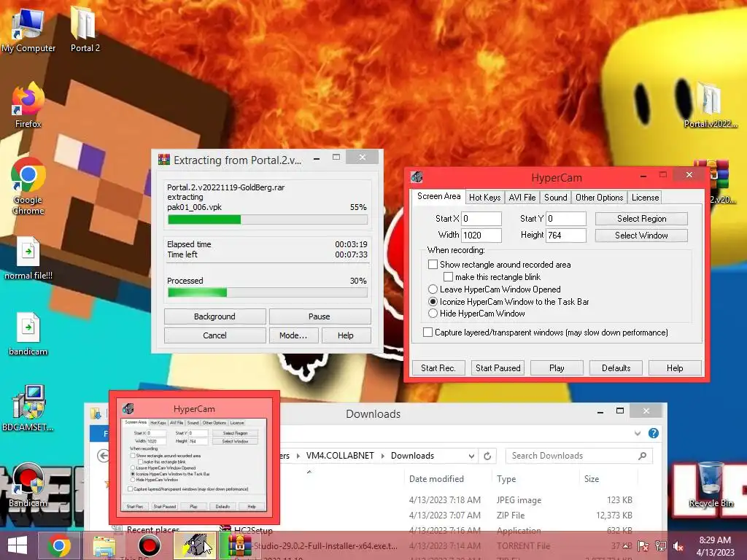Click the Start X input field
This screenshot has height=560, width=747.
(x=481, y=219)
